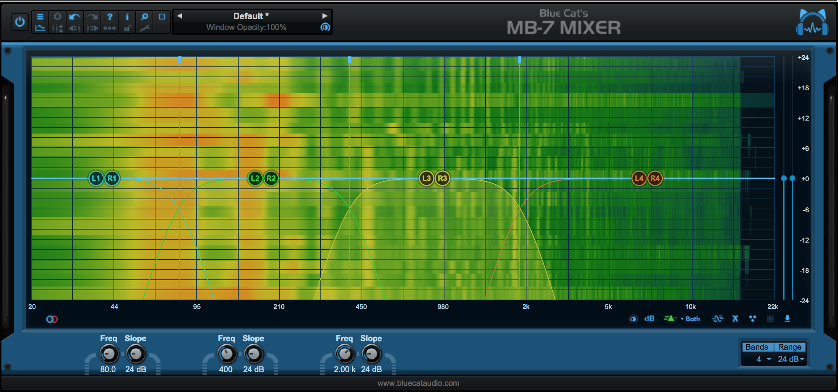
Task: Open the help question mark icon
Action: click(110, 16)
